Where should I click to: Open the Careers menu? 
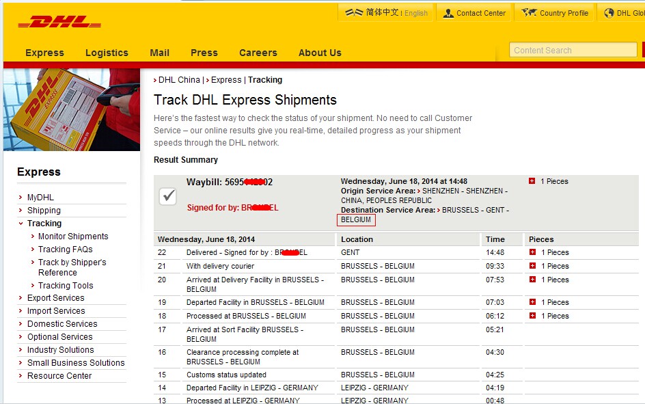point(258,53)
